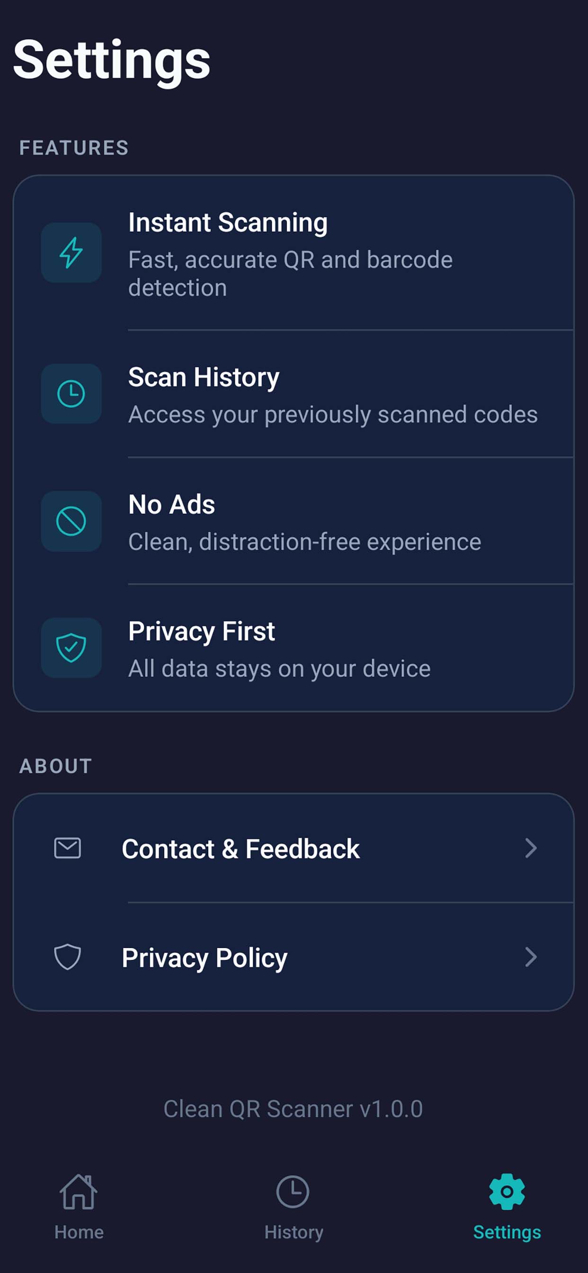This screenshot has width=588, height=1273.
Task: Tap the Clean QR Scanner version text
Action: 293,1109
